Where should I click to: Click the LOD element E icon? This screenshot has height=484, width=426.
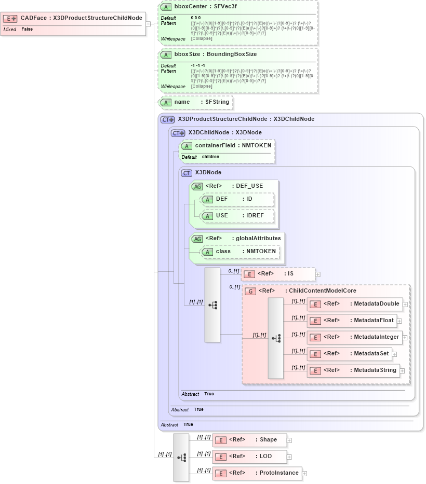221,457
